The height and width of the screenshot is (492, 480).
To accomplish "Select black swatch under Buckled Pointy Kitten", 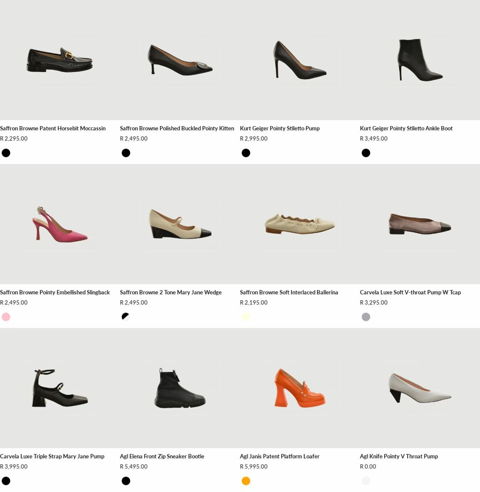I will click(126, 153).
